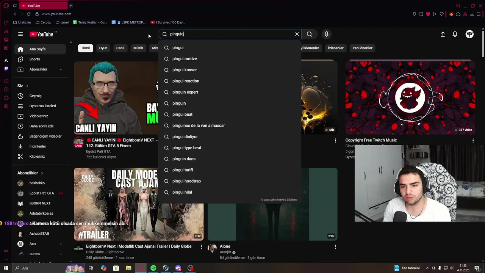The height and width of the screenshot is (273, 485).
Task: Open Oynatma listeleri
Action: pyautogui.click(x=40, y=106)
